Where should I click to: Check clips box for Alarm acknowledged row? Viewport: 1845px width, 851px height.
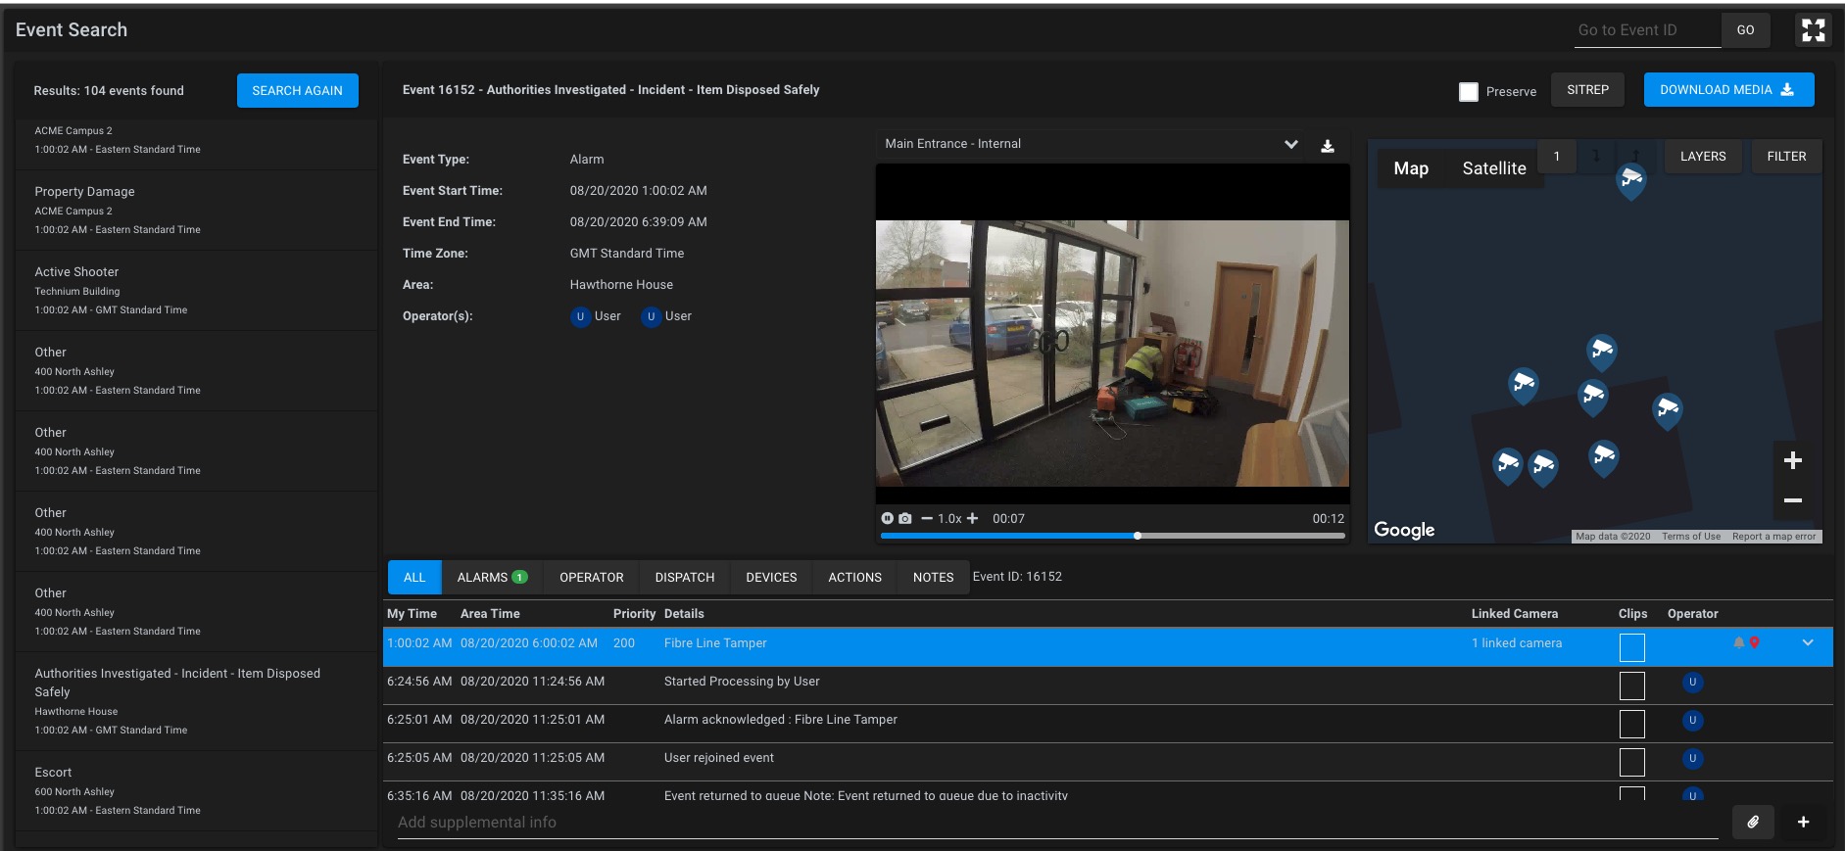click(1632, 724)
